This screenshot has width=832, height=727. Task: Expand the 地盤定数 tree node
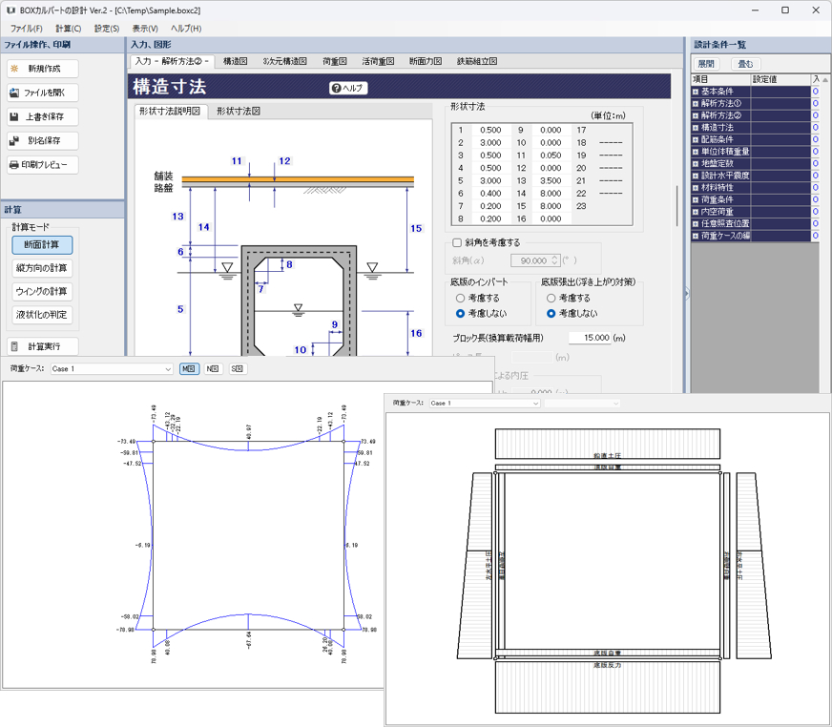pyautogui.click(x=696, y=163)
